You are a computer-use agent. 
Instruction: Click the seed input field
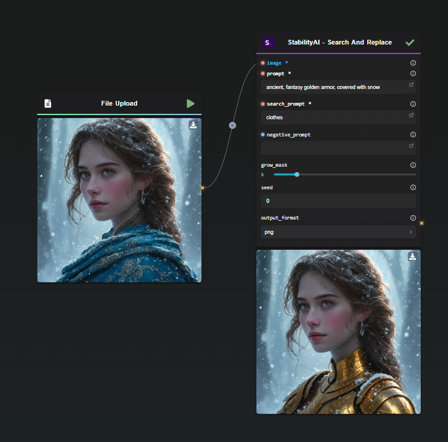click(x=338, y=201)
